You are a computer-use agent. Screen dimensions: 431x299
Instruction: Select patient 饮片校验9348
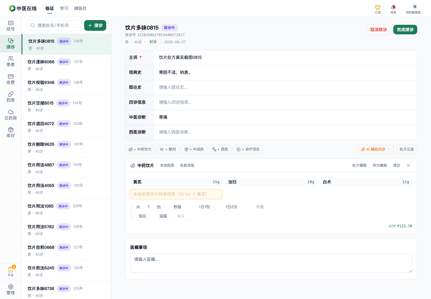(x=66, y=85)
